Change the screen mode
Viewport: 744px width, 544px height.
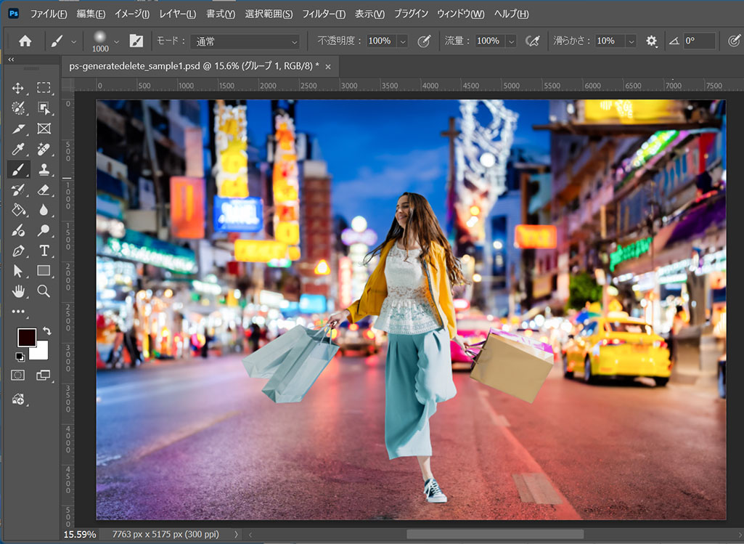tap(44, 375)
